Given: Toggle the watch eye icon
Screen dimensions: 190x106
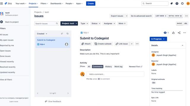Looking at the screenshot, I should pos(165,33).
